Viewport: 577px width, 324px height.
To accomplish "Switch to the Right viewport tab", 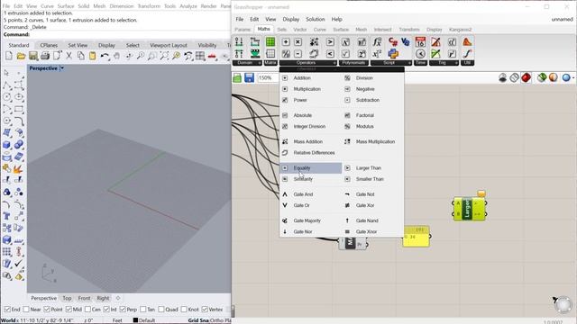I will click(x=103, y=298).
